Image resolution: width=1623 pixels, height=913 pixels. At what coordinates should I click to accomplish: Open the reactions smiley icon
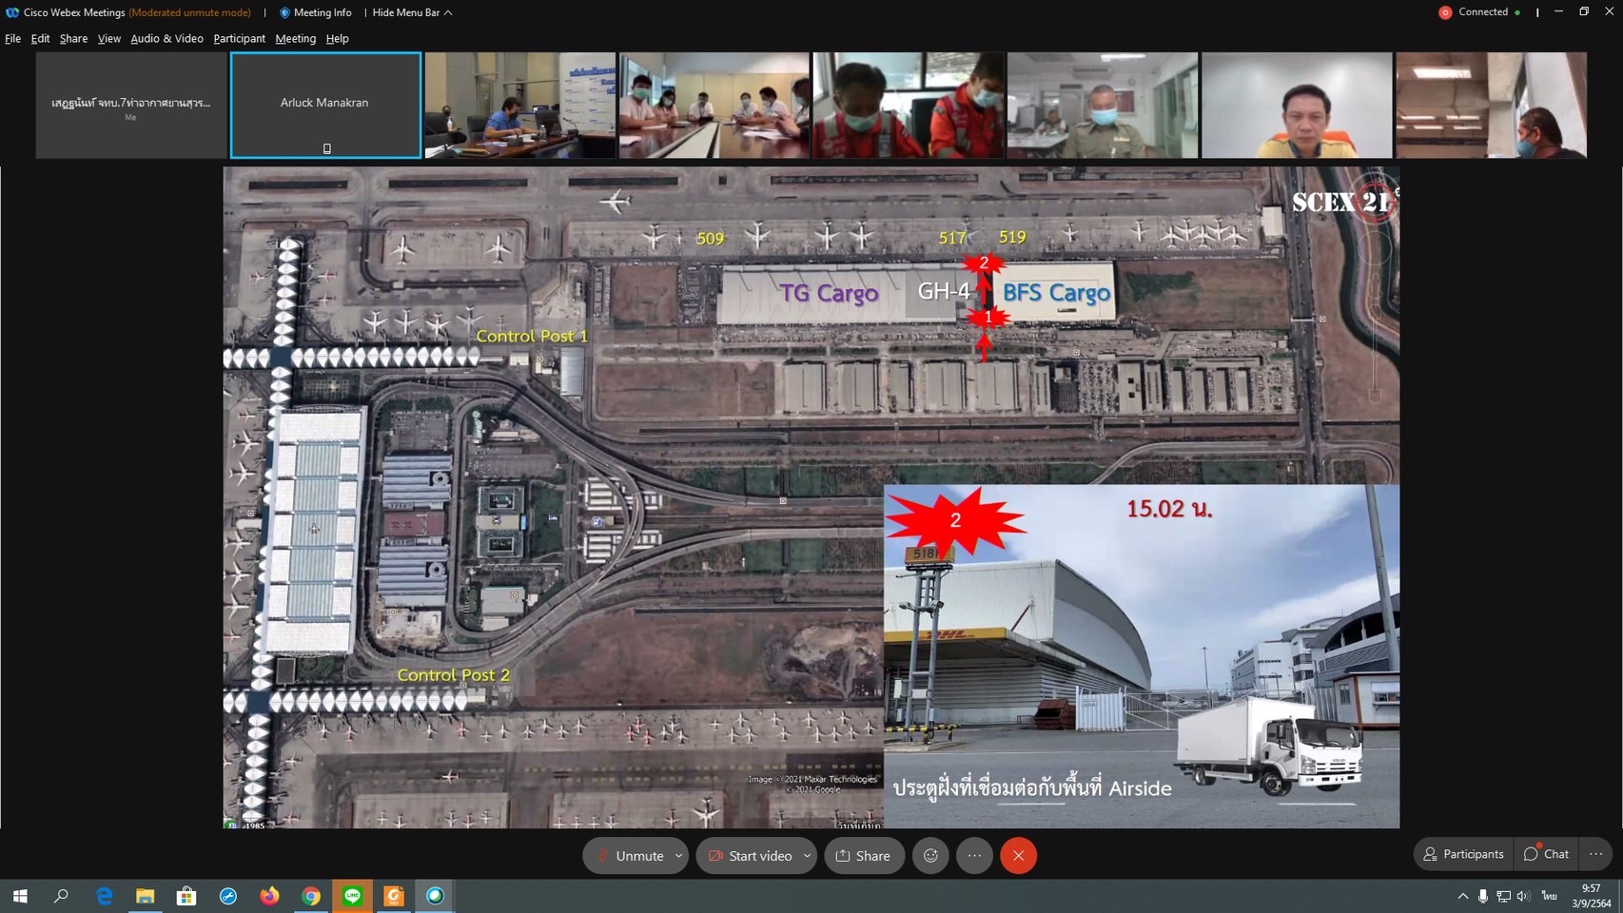click(x=930, y=855)
